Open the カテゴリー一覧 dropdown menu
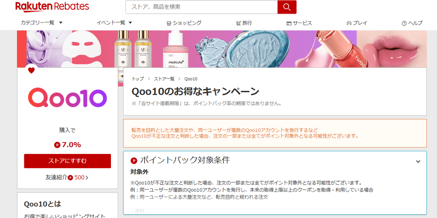Viewport: 437px width, 218px height. (x=41, y=23)
